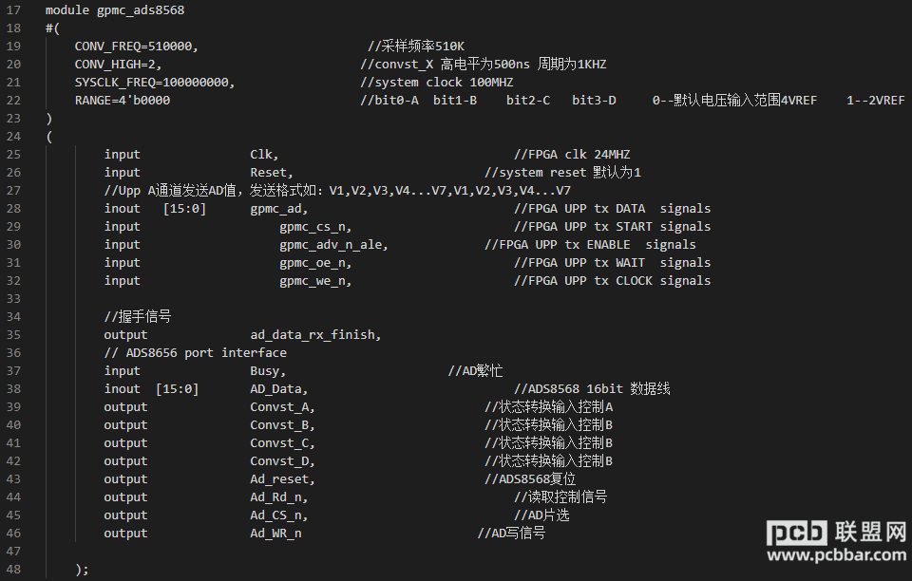
Task: Click line number 17 in gutter
Action: [13, 10]
